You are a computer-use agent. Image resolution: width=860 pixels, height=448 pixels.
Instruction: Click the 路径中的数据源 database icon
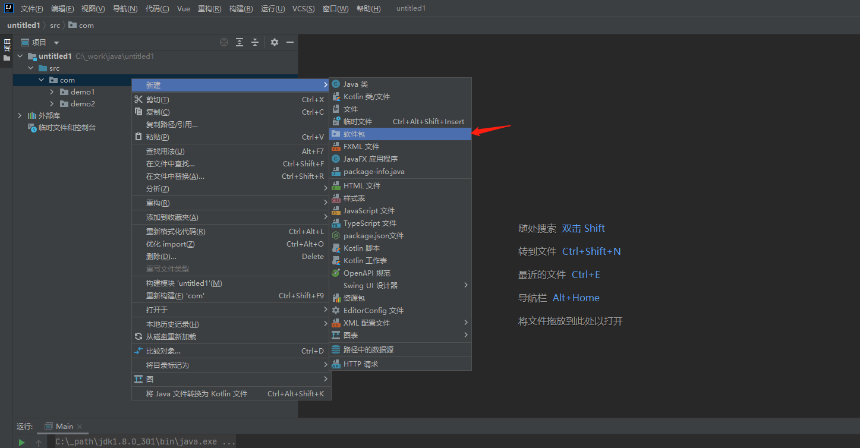tap(336, 350)
